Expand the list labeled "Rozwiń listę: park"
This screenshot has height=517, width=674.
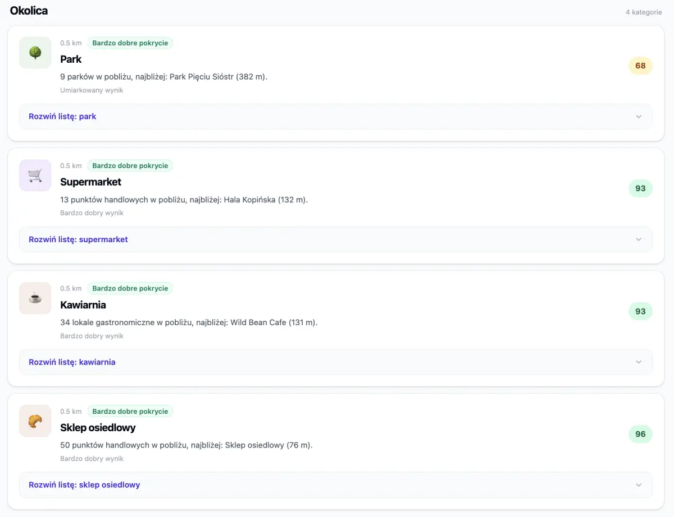pyautogui.click(x=336, y=117)
